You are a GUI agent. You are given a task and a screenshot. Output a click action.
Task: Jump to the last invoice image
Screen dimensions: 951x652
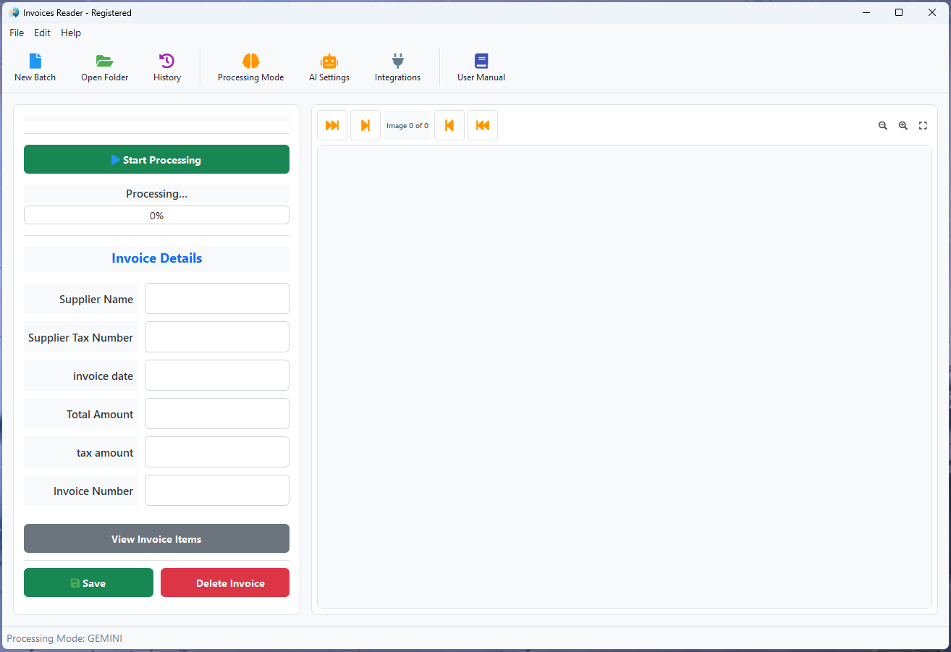(332, 124)
